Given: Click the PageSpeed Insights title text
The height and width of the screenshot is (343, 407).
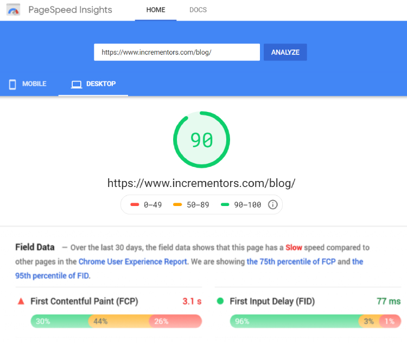Looking at the screenshot, I should (70, 10).
